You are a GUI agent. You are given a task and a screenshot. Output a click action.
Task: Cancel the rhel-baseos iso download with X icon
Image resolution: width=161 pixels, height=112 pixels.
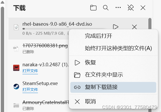[x=134, y=27]
